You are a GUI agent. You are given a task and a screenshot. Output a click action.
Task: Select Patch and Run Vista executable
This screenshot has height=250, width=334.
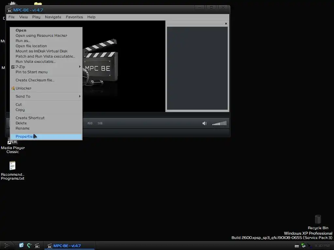(46, 56)
